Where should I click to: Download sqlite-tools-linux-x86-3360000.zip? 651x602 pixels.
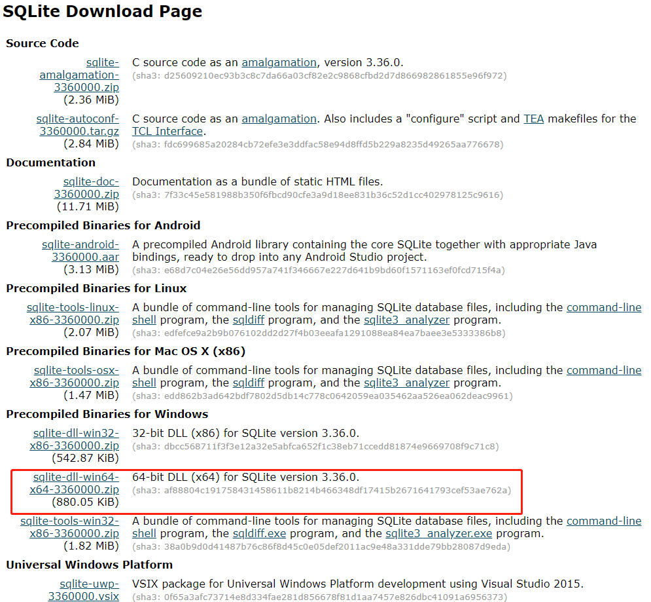pyautogui.click(x=73, y=312)
